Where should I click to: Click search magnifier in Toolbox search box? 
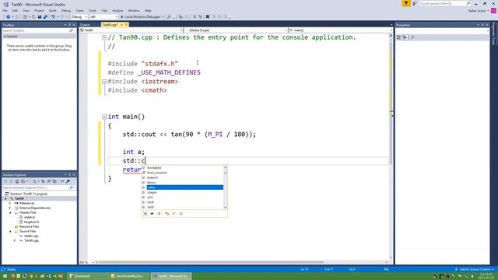71,30
